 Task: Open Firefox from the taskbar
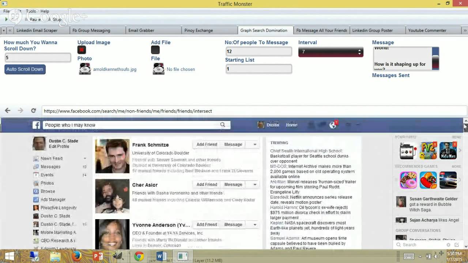click(x=76, y=256)
